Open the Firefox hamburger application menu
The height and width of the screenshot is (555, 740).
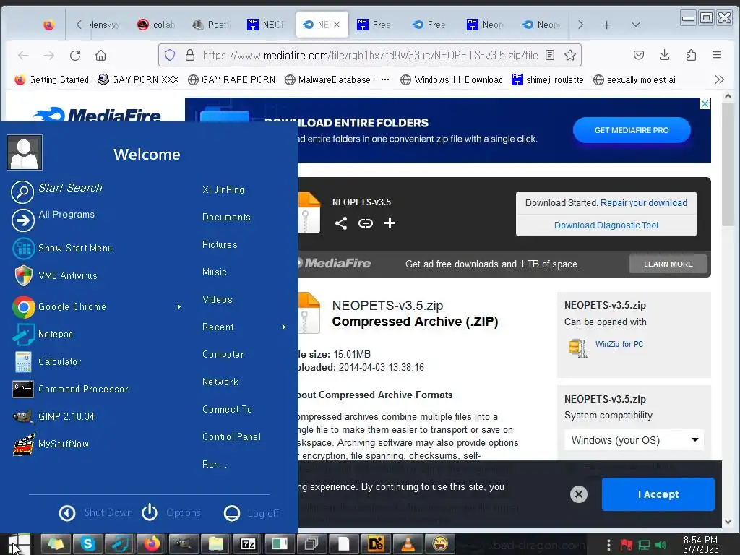[717, 55]
